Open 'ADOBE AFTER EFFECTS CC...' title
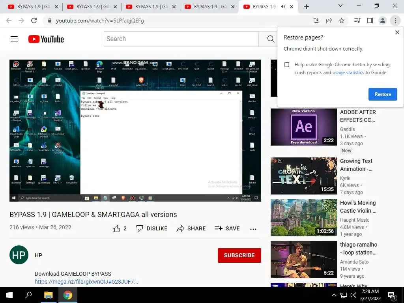This screenshot has width=404, height=303. click(358, 116)
